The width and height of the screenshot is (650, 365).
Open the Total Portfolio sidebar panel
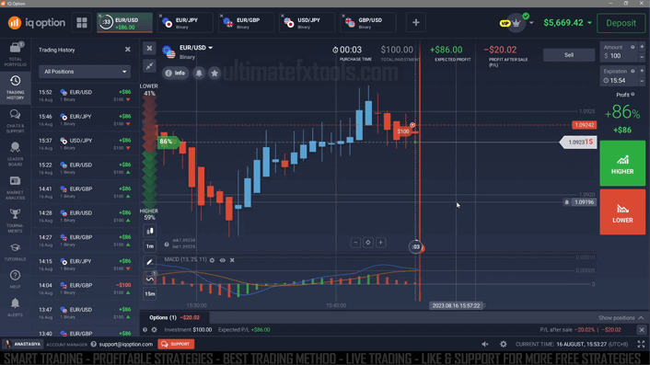pos(16,54)
